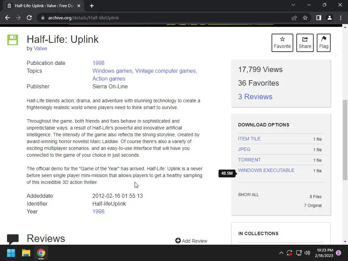Toggle the browser side panel icon
Viewport: 348px width, 261px height.
point(319,18)
